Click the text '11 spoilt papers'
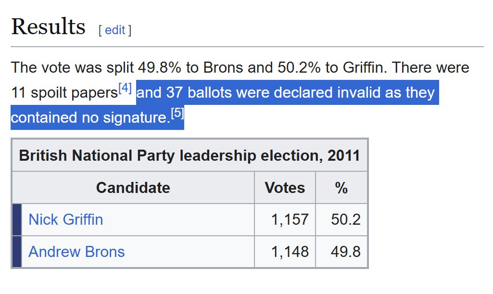The height and width of the screenshot is (294, 493). 64,93
